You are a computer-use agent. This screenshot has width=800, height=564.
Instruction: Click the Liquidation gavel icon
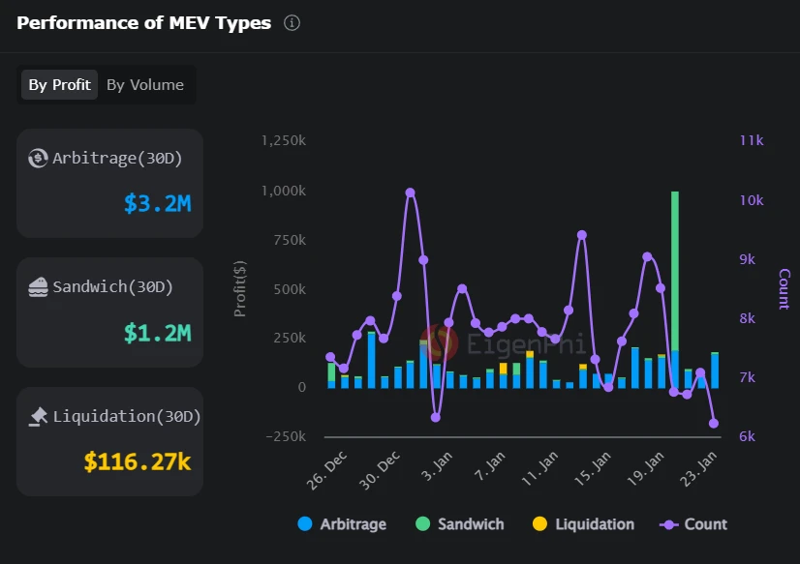39,417
